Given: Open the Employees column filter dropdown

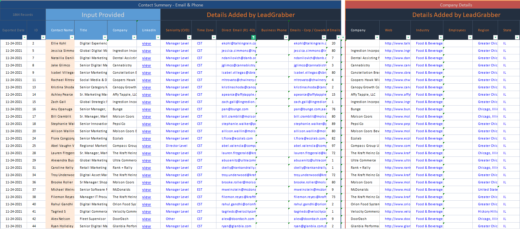Looking at the screenshot, I should coord(470,37).
